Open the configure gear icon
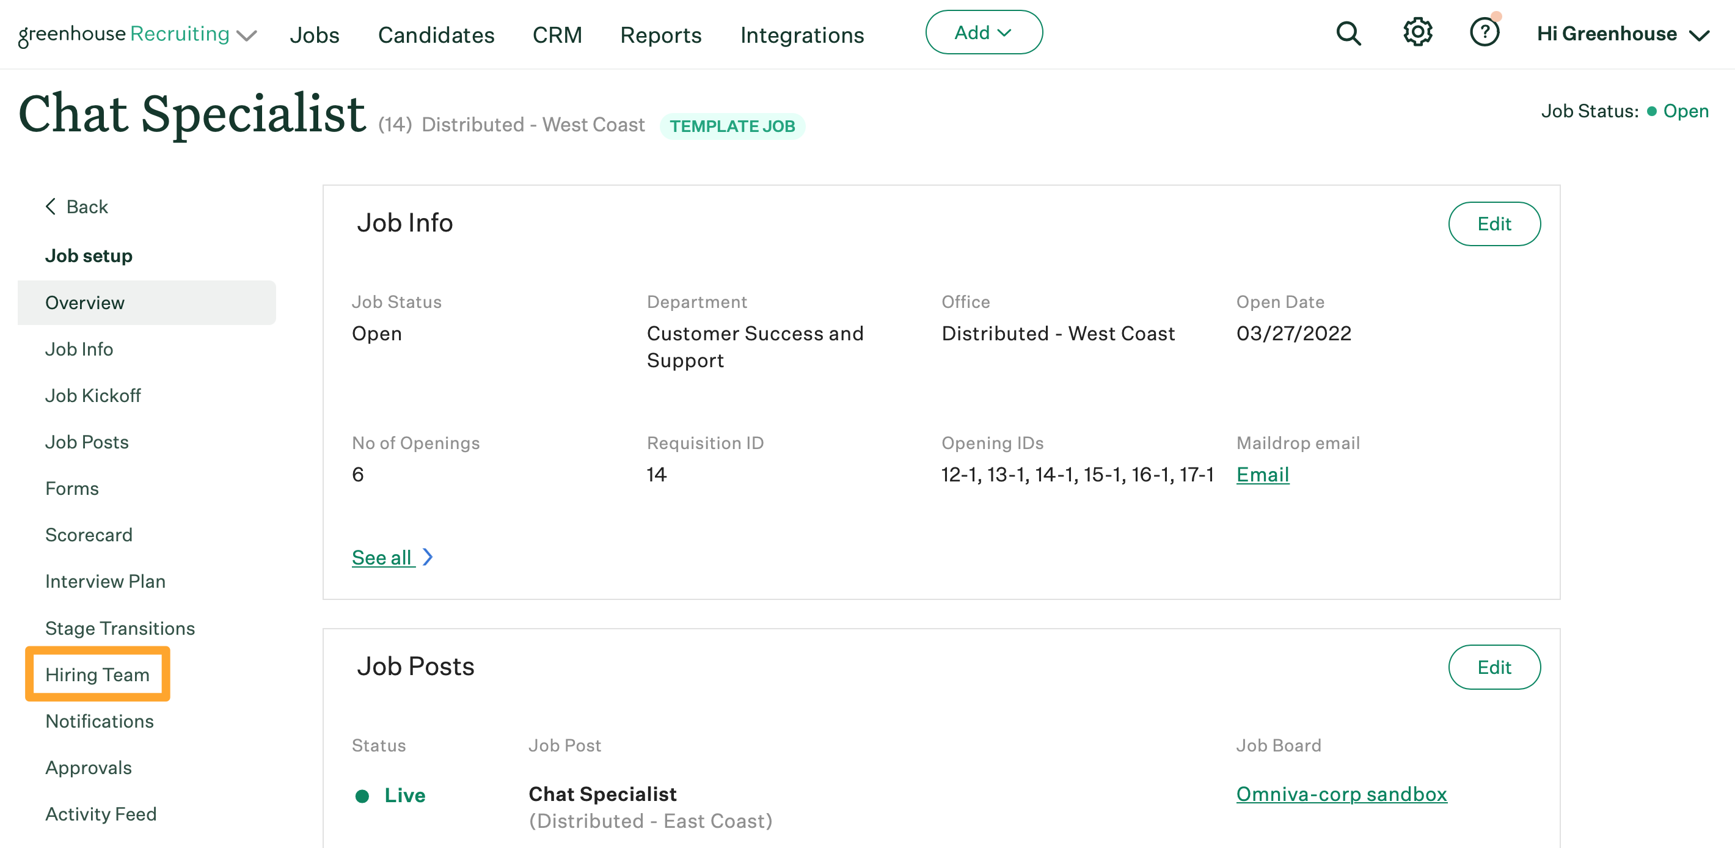This screenshot has height=848, width=1735. 1417,32
